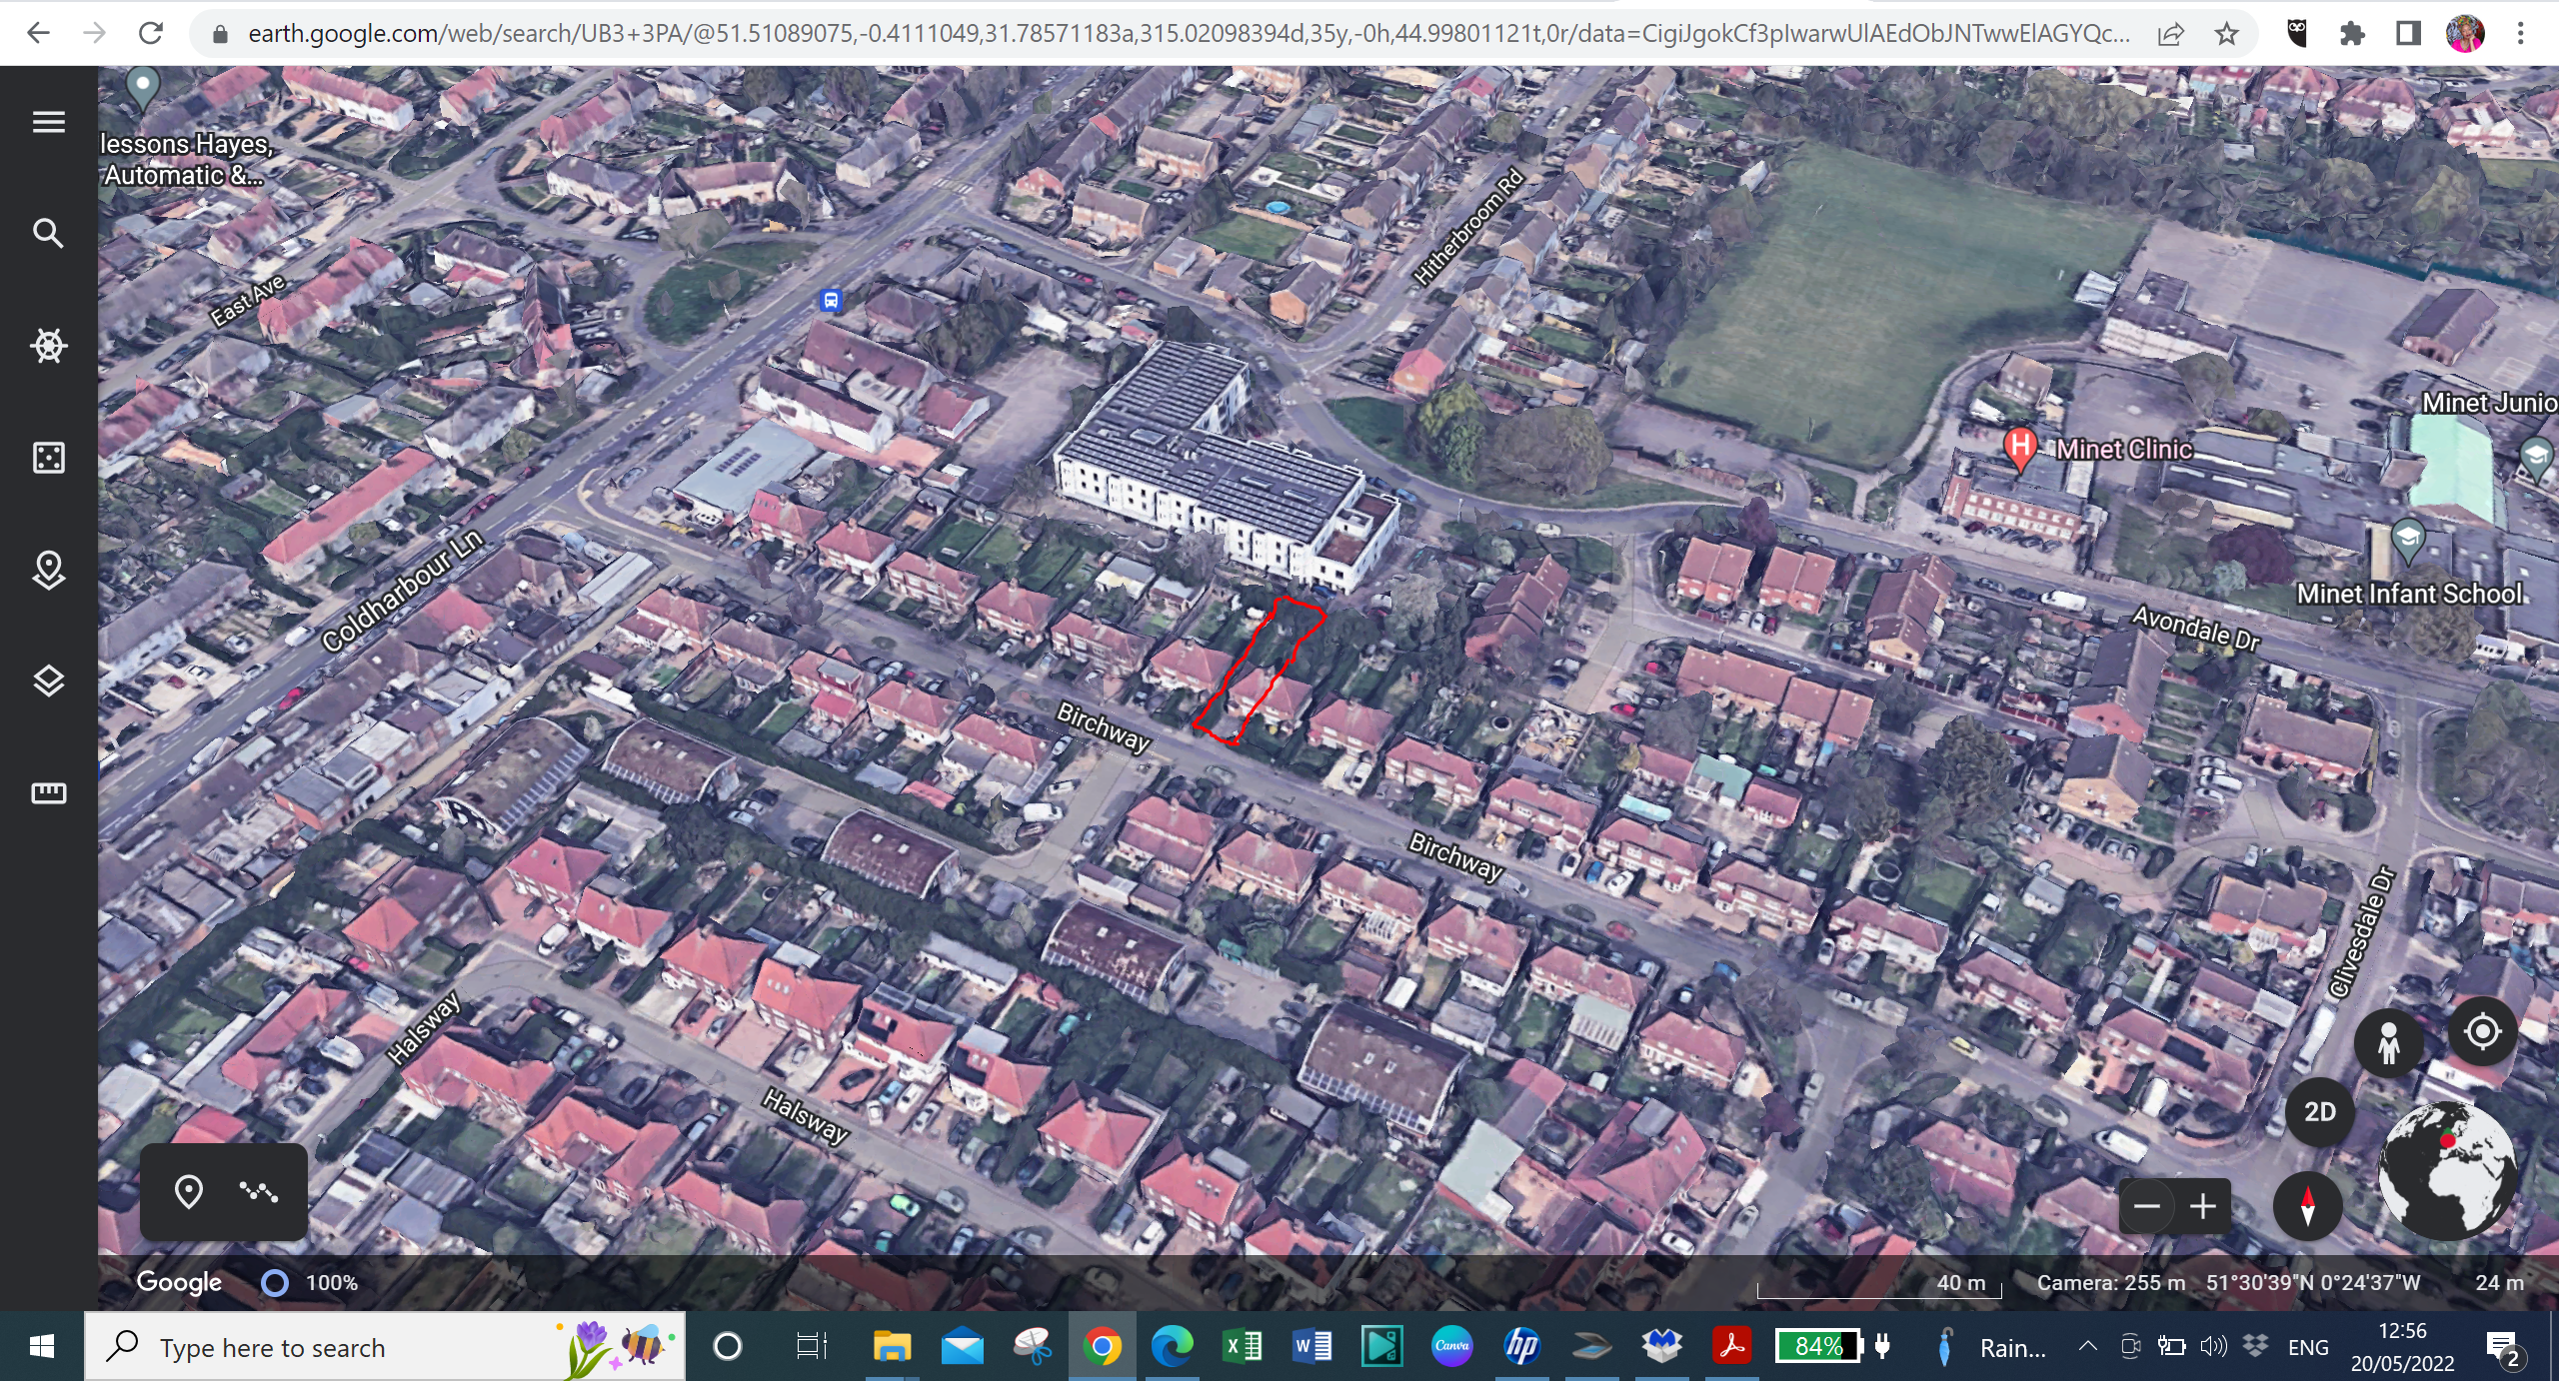Click the I'm Feeling Lucky dice icon
This screenshot has height=1381, width=2559.
click(x=48, y=458)
